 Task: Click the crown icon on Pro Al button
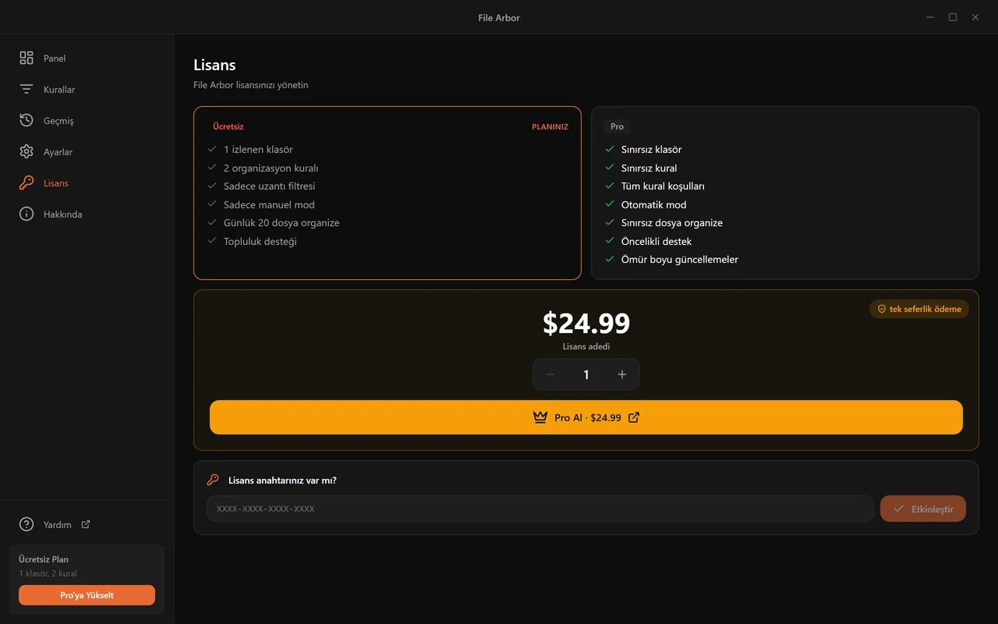click(x=540, y=417)
